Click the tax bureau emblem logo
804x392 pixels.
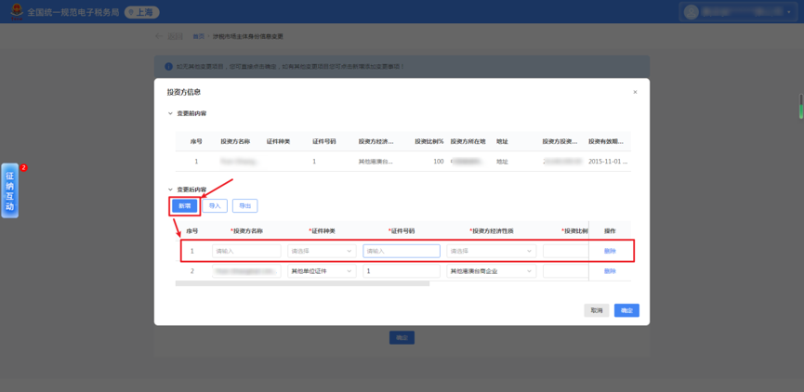point(17,12)
